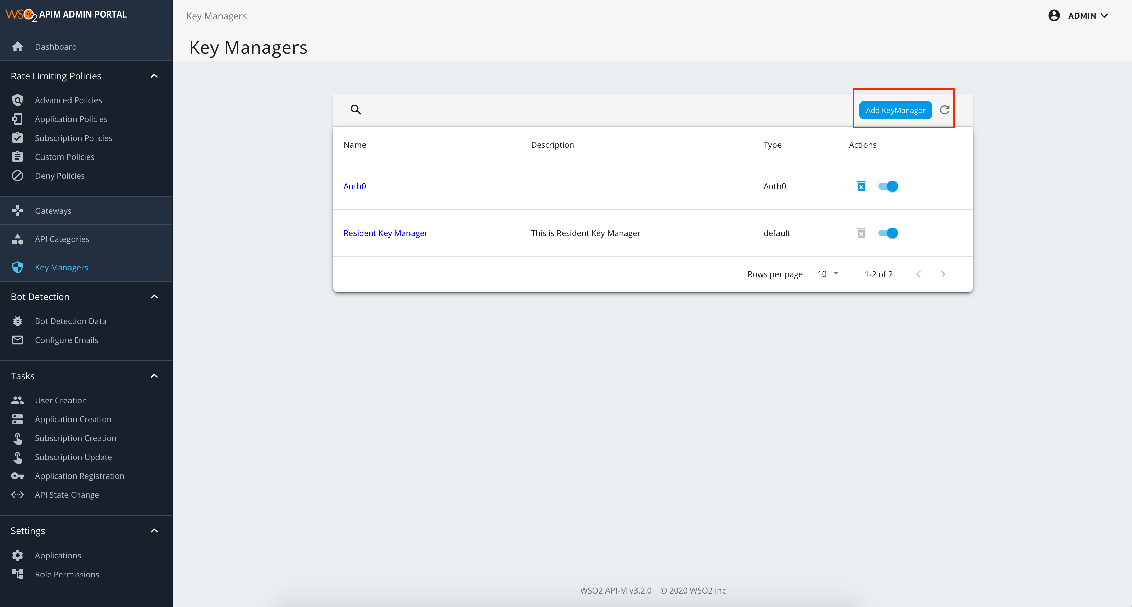Viewport: 1132px width, 607px height.
Task: Click the Application Policies icon
Action: pyautogui.click(x=18, y=119)
